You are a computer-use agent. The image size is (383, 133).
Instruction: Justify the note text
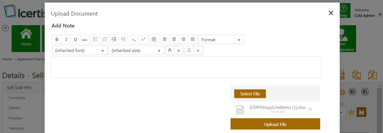coord(193,40)
